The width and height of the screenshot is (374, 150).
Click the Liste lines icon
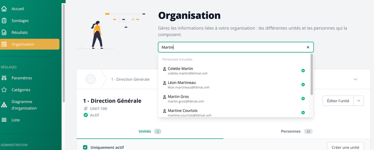4,120
